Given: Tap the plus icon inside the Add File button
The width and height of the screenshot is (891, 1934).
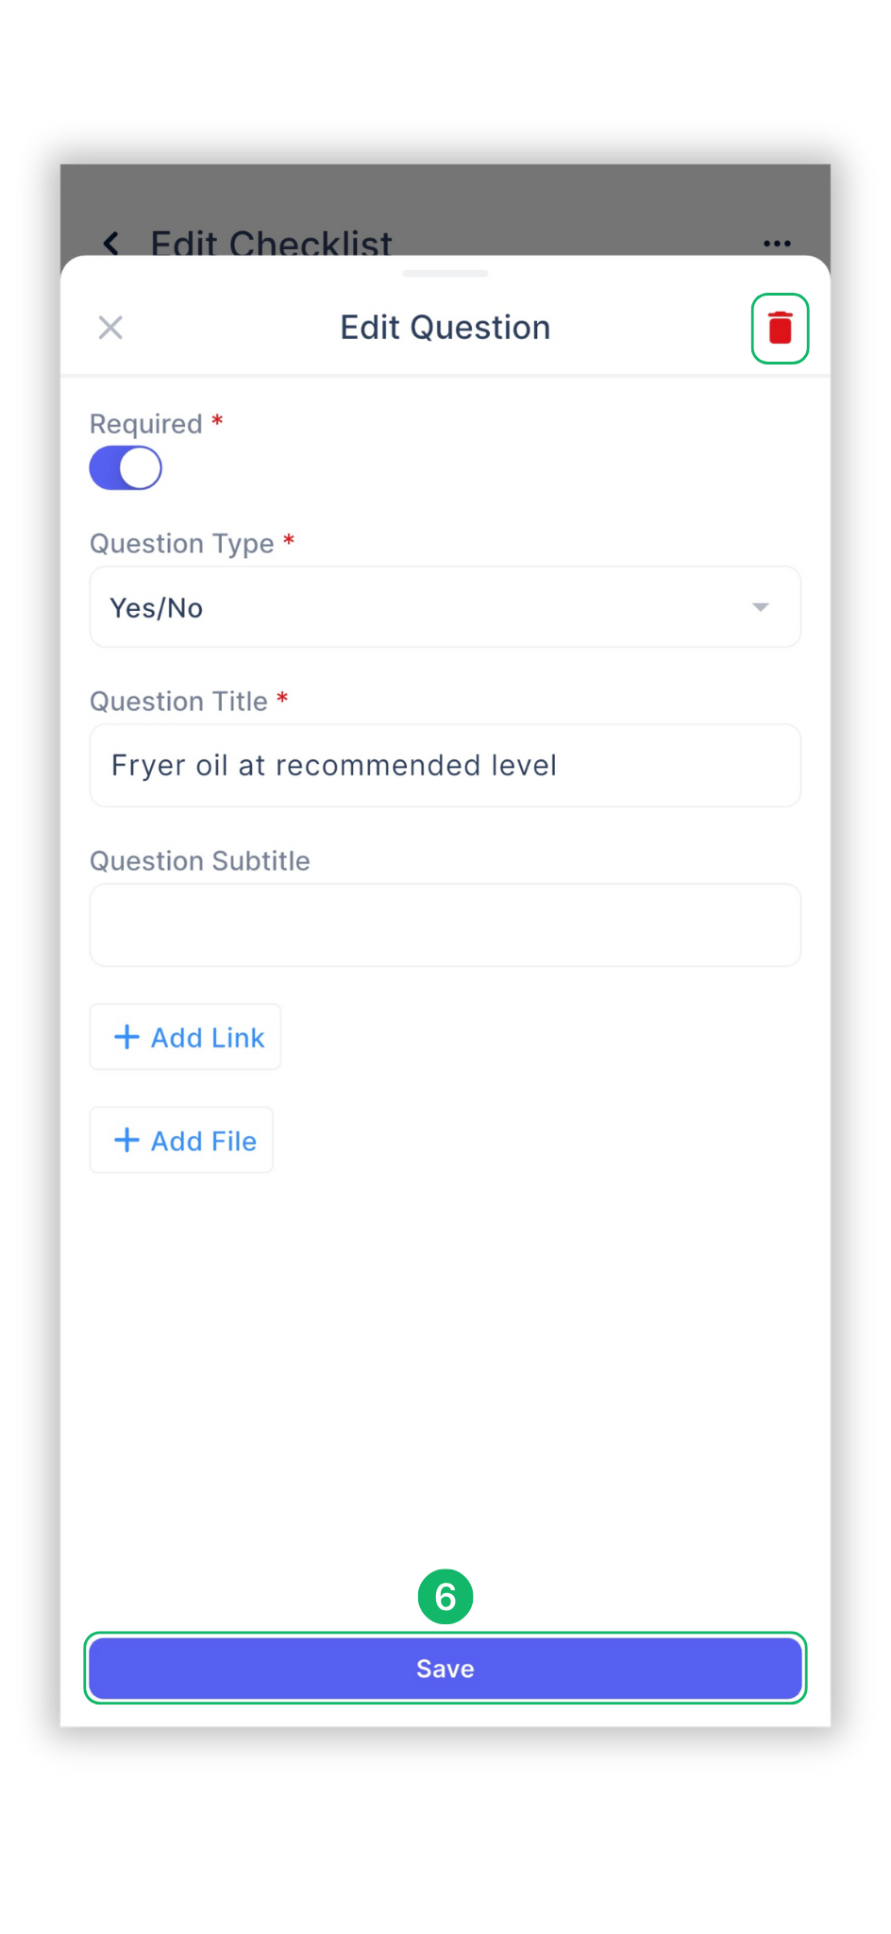Looking at the screenshot, I should pos(126,1140).
